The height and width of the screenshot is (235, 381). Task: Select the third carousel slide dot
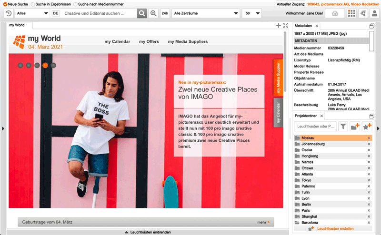point(37,65)
